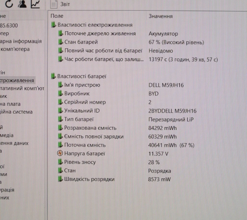Click the user profile toolbar icon
Image resolution: width=247 pixels, height=220 pixels.
click(22, 4)
